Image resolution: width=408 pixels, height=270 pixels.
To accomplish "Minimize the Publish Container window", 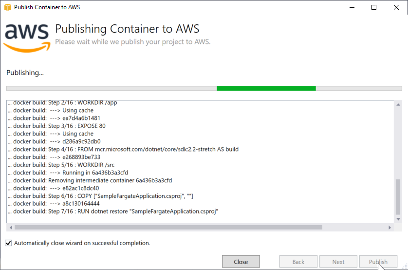I will click(x=352, y=7).
